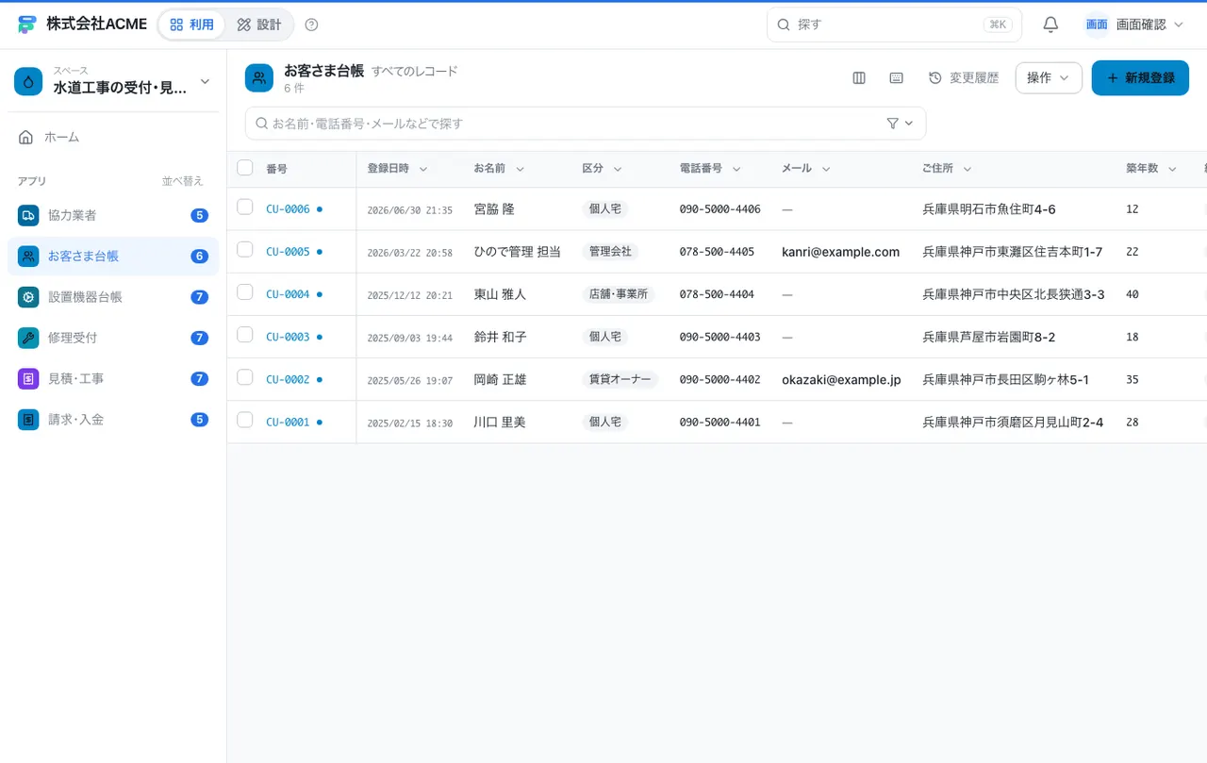Image resolution: width=1207 pixels, height=763 pixels.
Task: Open 修理受付 app in sidebar
Action: [113, 338]
